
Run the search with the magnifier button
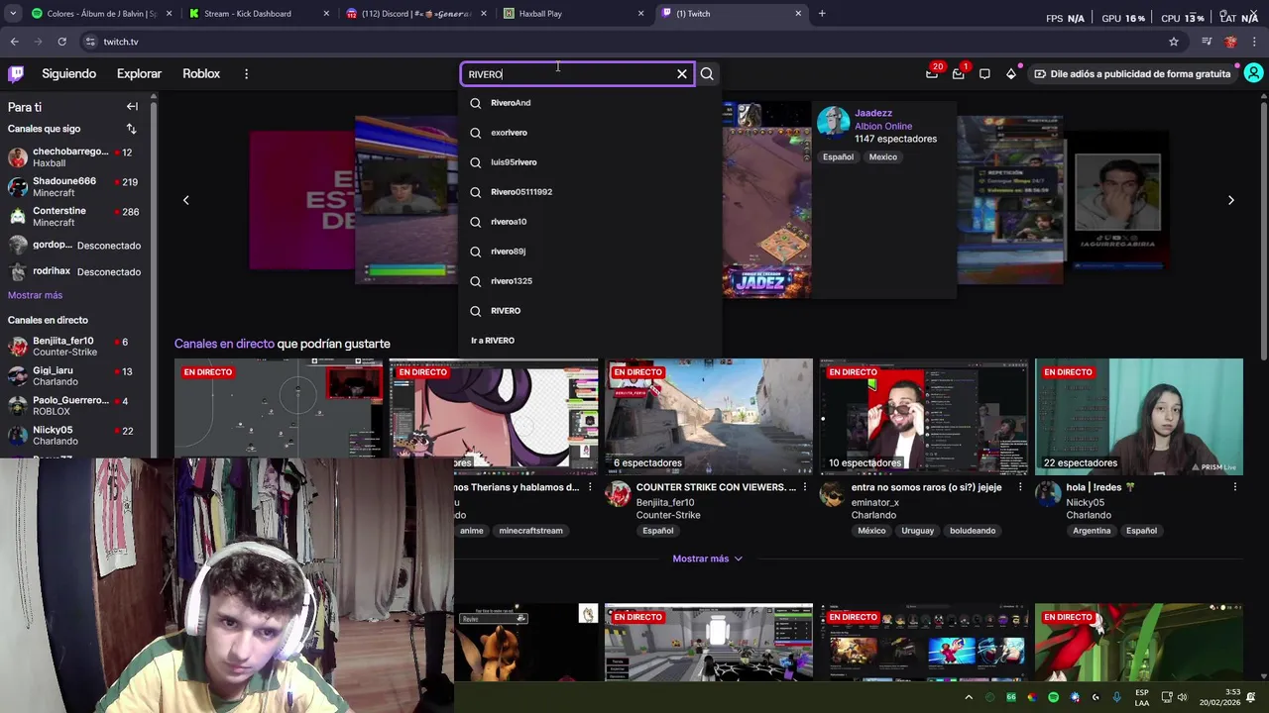707,74
